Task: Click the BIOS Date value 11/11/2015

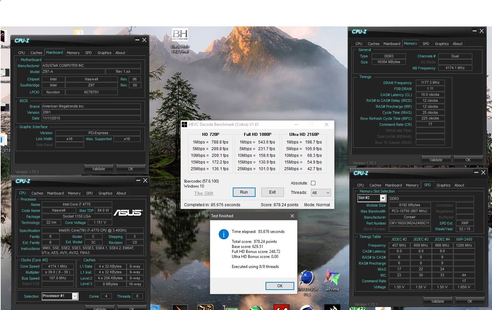Action: pyautogui.click(x=91, y=118)
